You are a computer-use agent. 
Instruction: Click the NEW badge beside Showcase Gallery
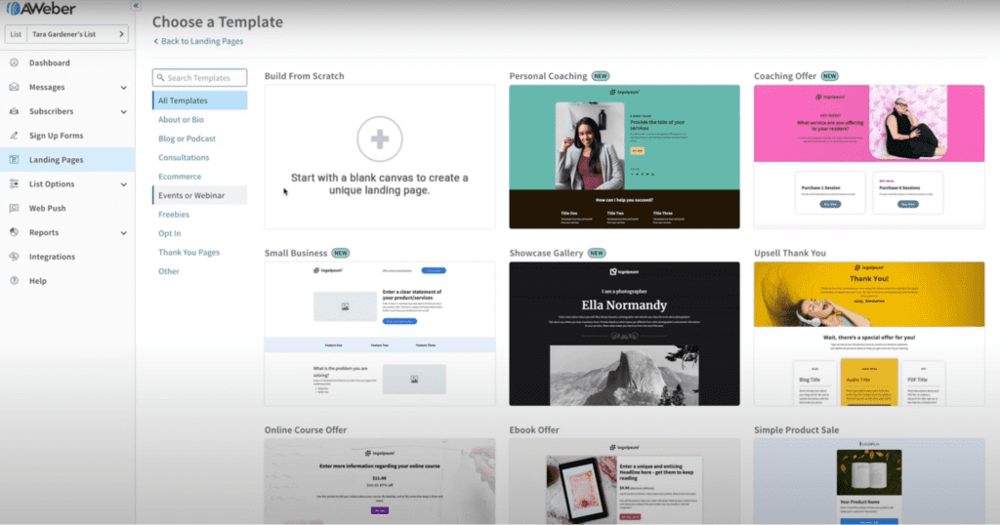pyautogui.click(x=597, y=253)
